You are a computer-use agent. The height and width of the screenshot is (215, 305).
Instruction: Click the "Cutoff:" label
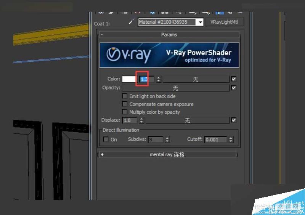(195, 139)
